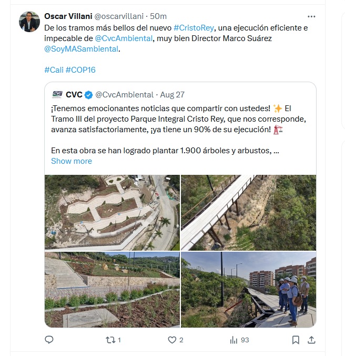The width and height of the screenshot is (345, 356).
Task: Share the tweet via upload icon
Action: click(x=311, y=340)
